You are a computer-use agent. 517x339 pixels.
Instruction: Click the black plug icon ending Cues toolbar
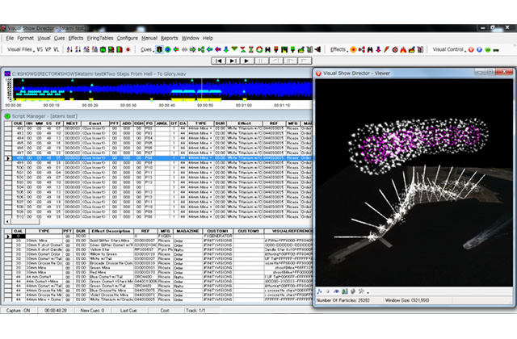(x=317, y=49)
